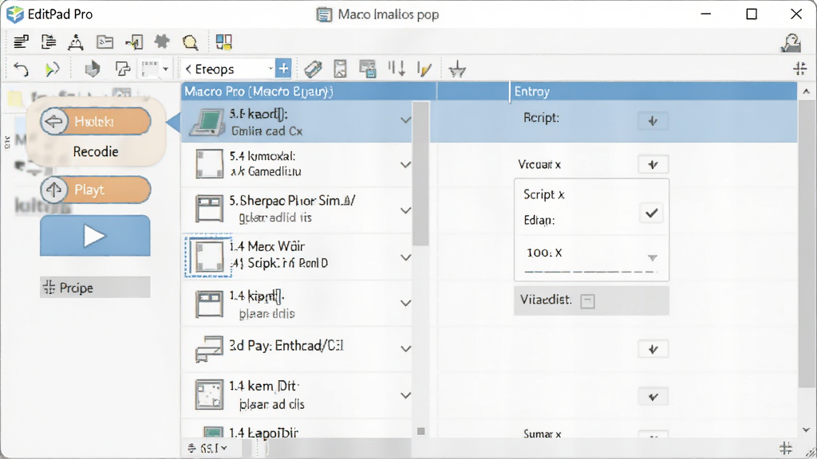Image resolution: width=817 pixels, height=459 pixels.
Task: Click the folder card icon in top toolbar
Action: click(105, 41)
